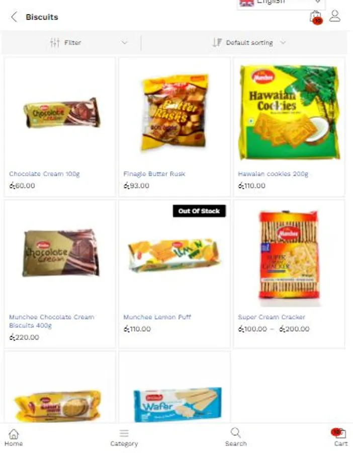Open the shopping bag icon in header
The height and width of the screenshot is (453, 353).
[316, 17]
